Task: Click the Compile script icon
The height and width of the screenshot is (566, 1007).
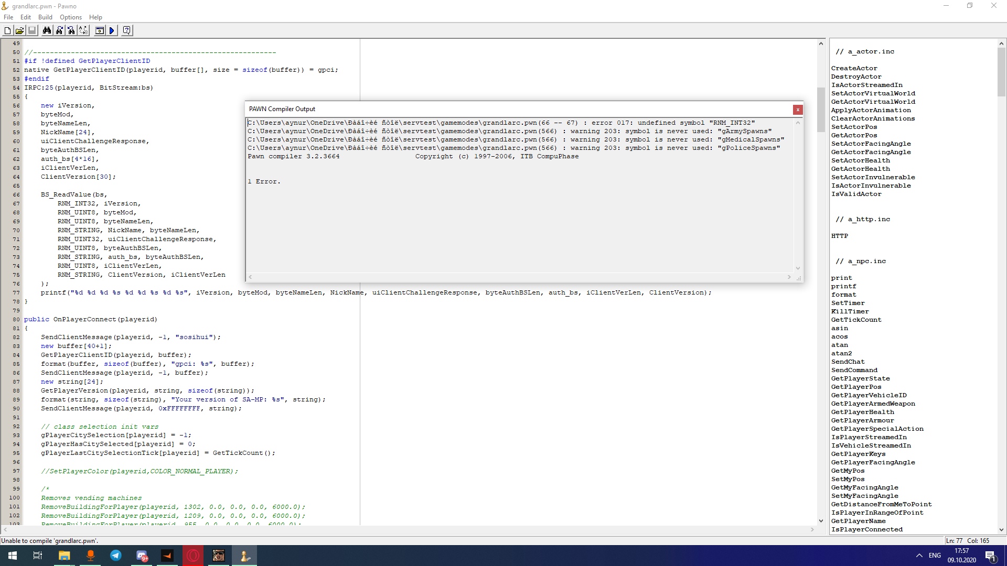Action: click(x=99, y=30)
